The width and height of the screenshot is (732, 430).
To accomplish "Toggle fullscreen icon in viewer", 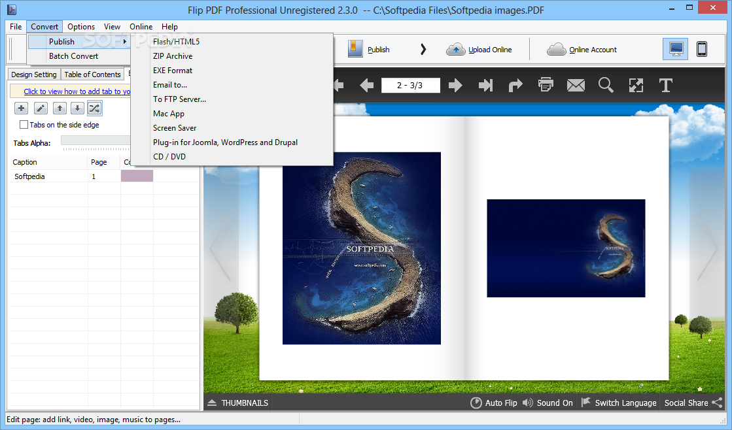I will pos(636,86).
